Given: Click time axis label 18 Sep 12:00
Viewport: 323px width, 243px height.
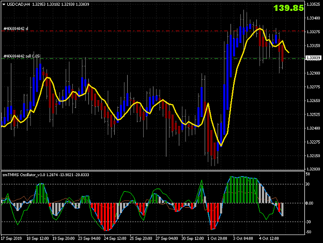Looking at the screenshot, I should click(x=38, y=238).
